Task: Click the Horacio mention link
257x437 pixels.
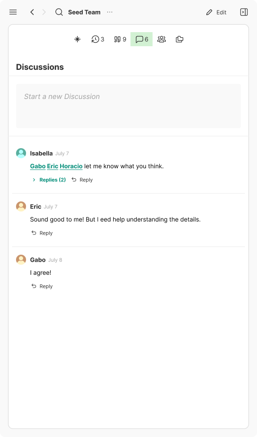Action: [x=71, y=166]
